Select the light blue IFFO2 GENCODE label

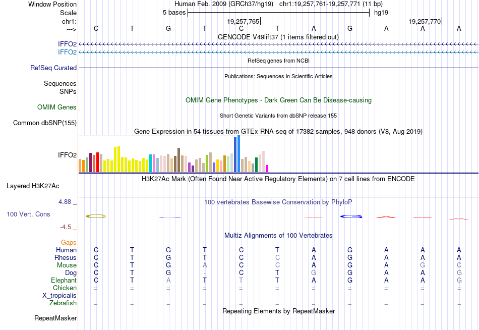tap(67, 52)
